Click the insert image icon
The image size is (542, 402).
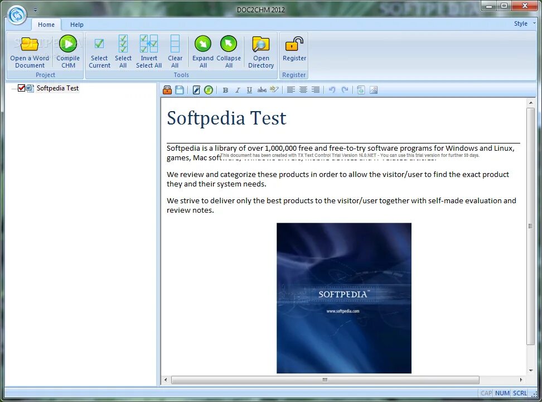coord(374,90)
